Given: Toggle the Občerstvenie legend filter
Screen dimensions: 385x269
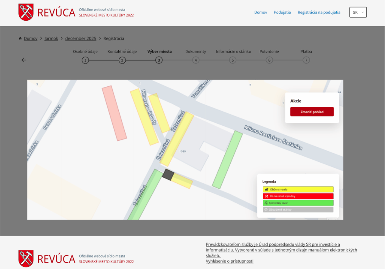Looking at the screenshot, I should click(298, 189).
